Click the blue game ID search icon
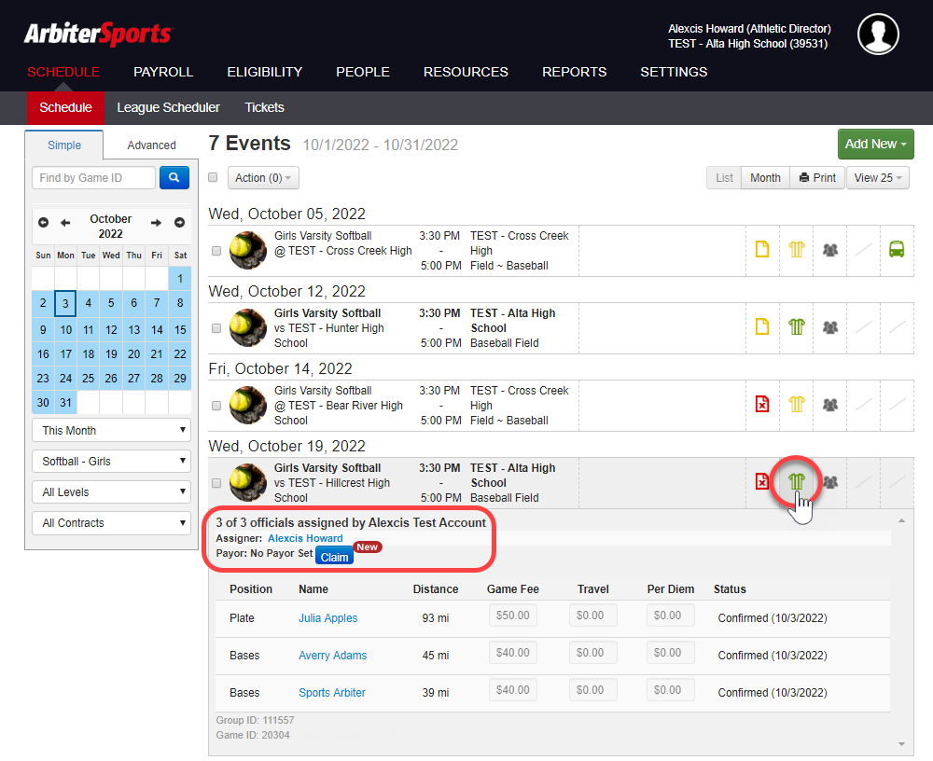 pyautogui.click(x=174, y=178)
